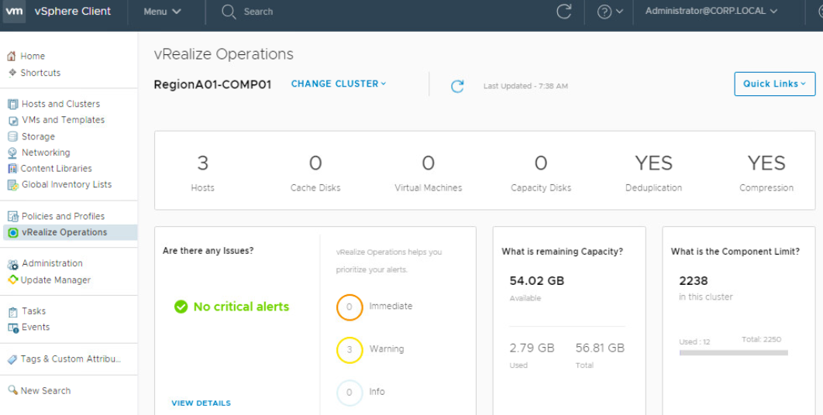
Task: Select the Storage icon in navigation
Action: coord(12,136)
